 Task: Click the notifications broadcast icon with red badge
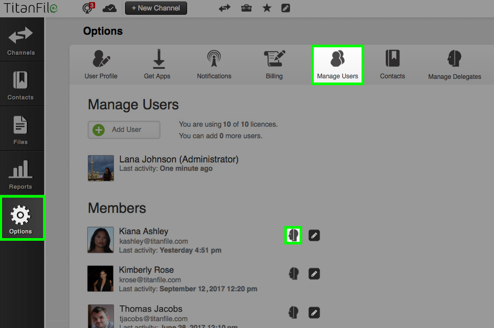coord(87,8)
